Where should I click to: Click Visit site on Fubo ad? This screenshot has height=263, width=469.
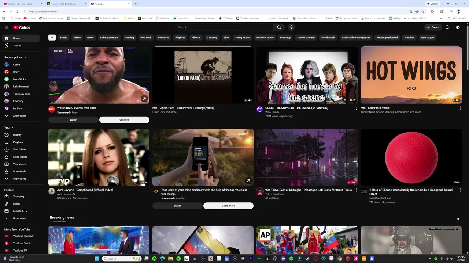click(x=124, y=120)
